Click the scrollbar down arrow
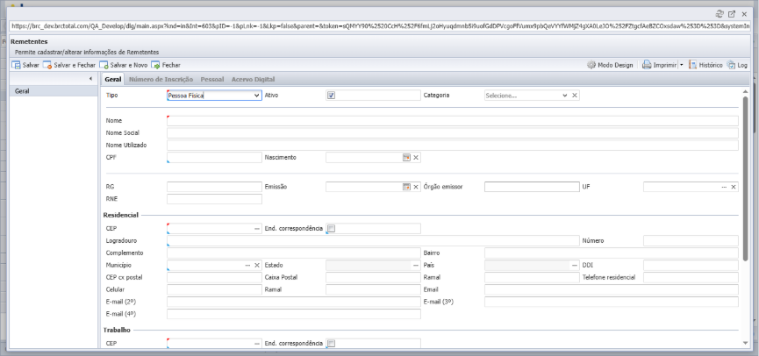Image resolution: width=759 pixels, height=356 pixels. tap(746, 343)
